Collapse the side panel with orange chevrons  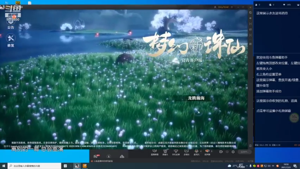click(250, 7)
